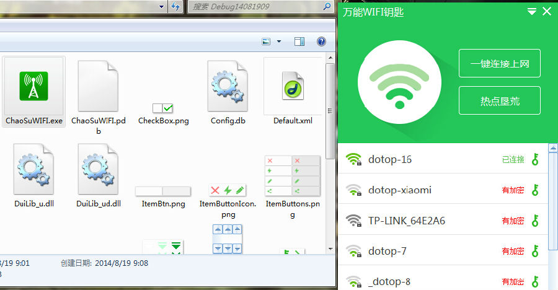This screenshot has width=558, height=290.
Task: Click the key icon for _dotop-8
Action: 535,281
